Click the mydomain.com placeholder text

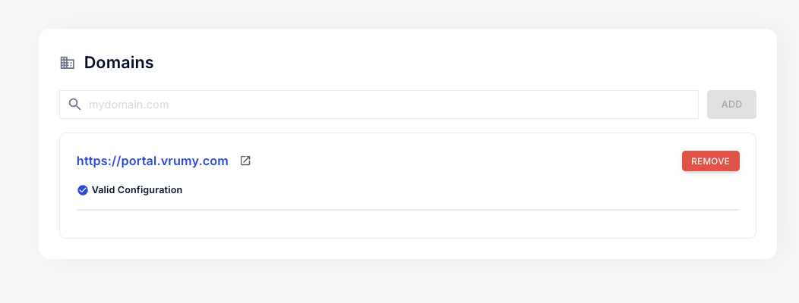pyautogui.click(x=128, y=105)
